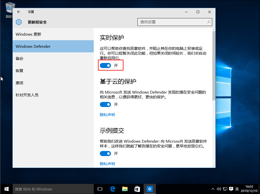Screen dimensions: 260x194
Task: Open Microsoft Edge from the taskbar
Action: click(112, 189)
